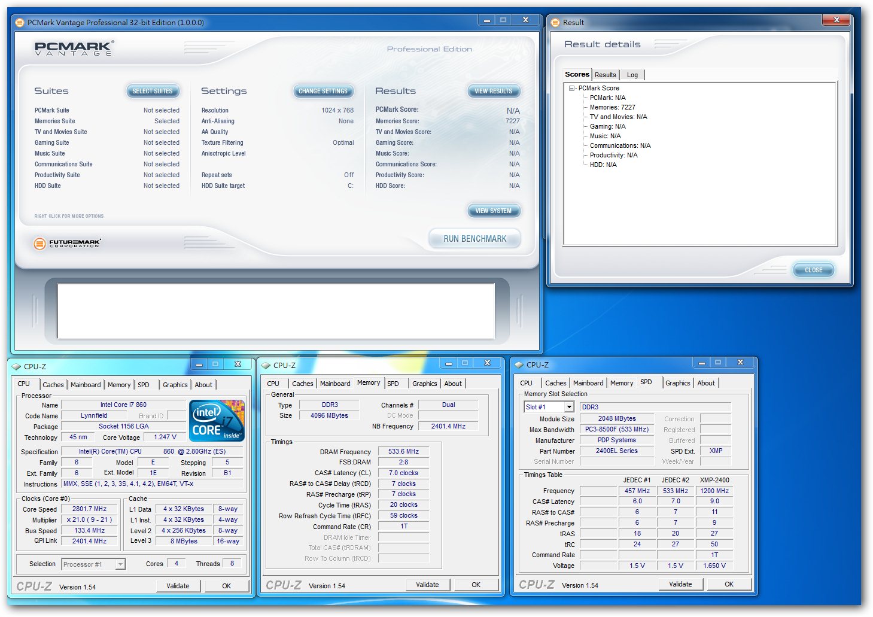
Task: Collapse the PCMark Score tree node
Action: coord(572,89)
